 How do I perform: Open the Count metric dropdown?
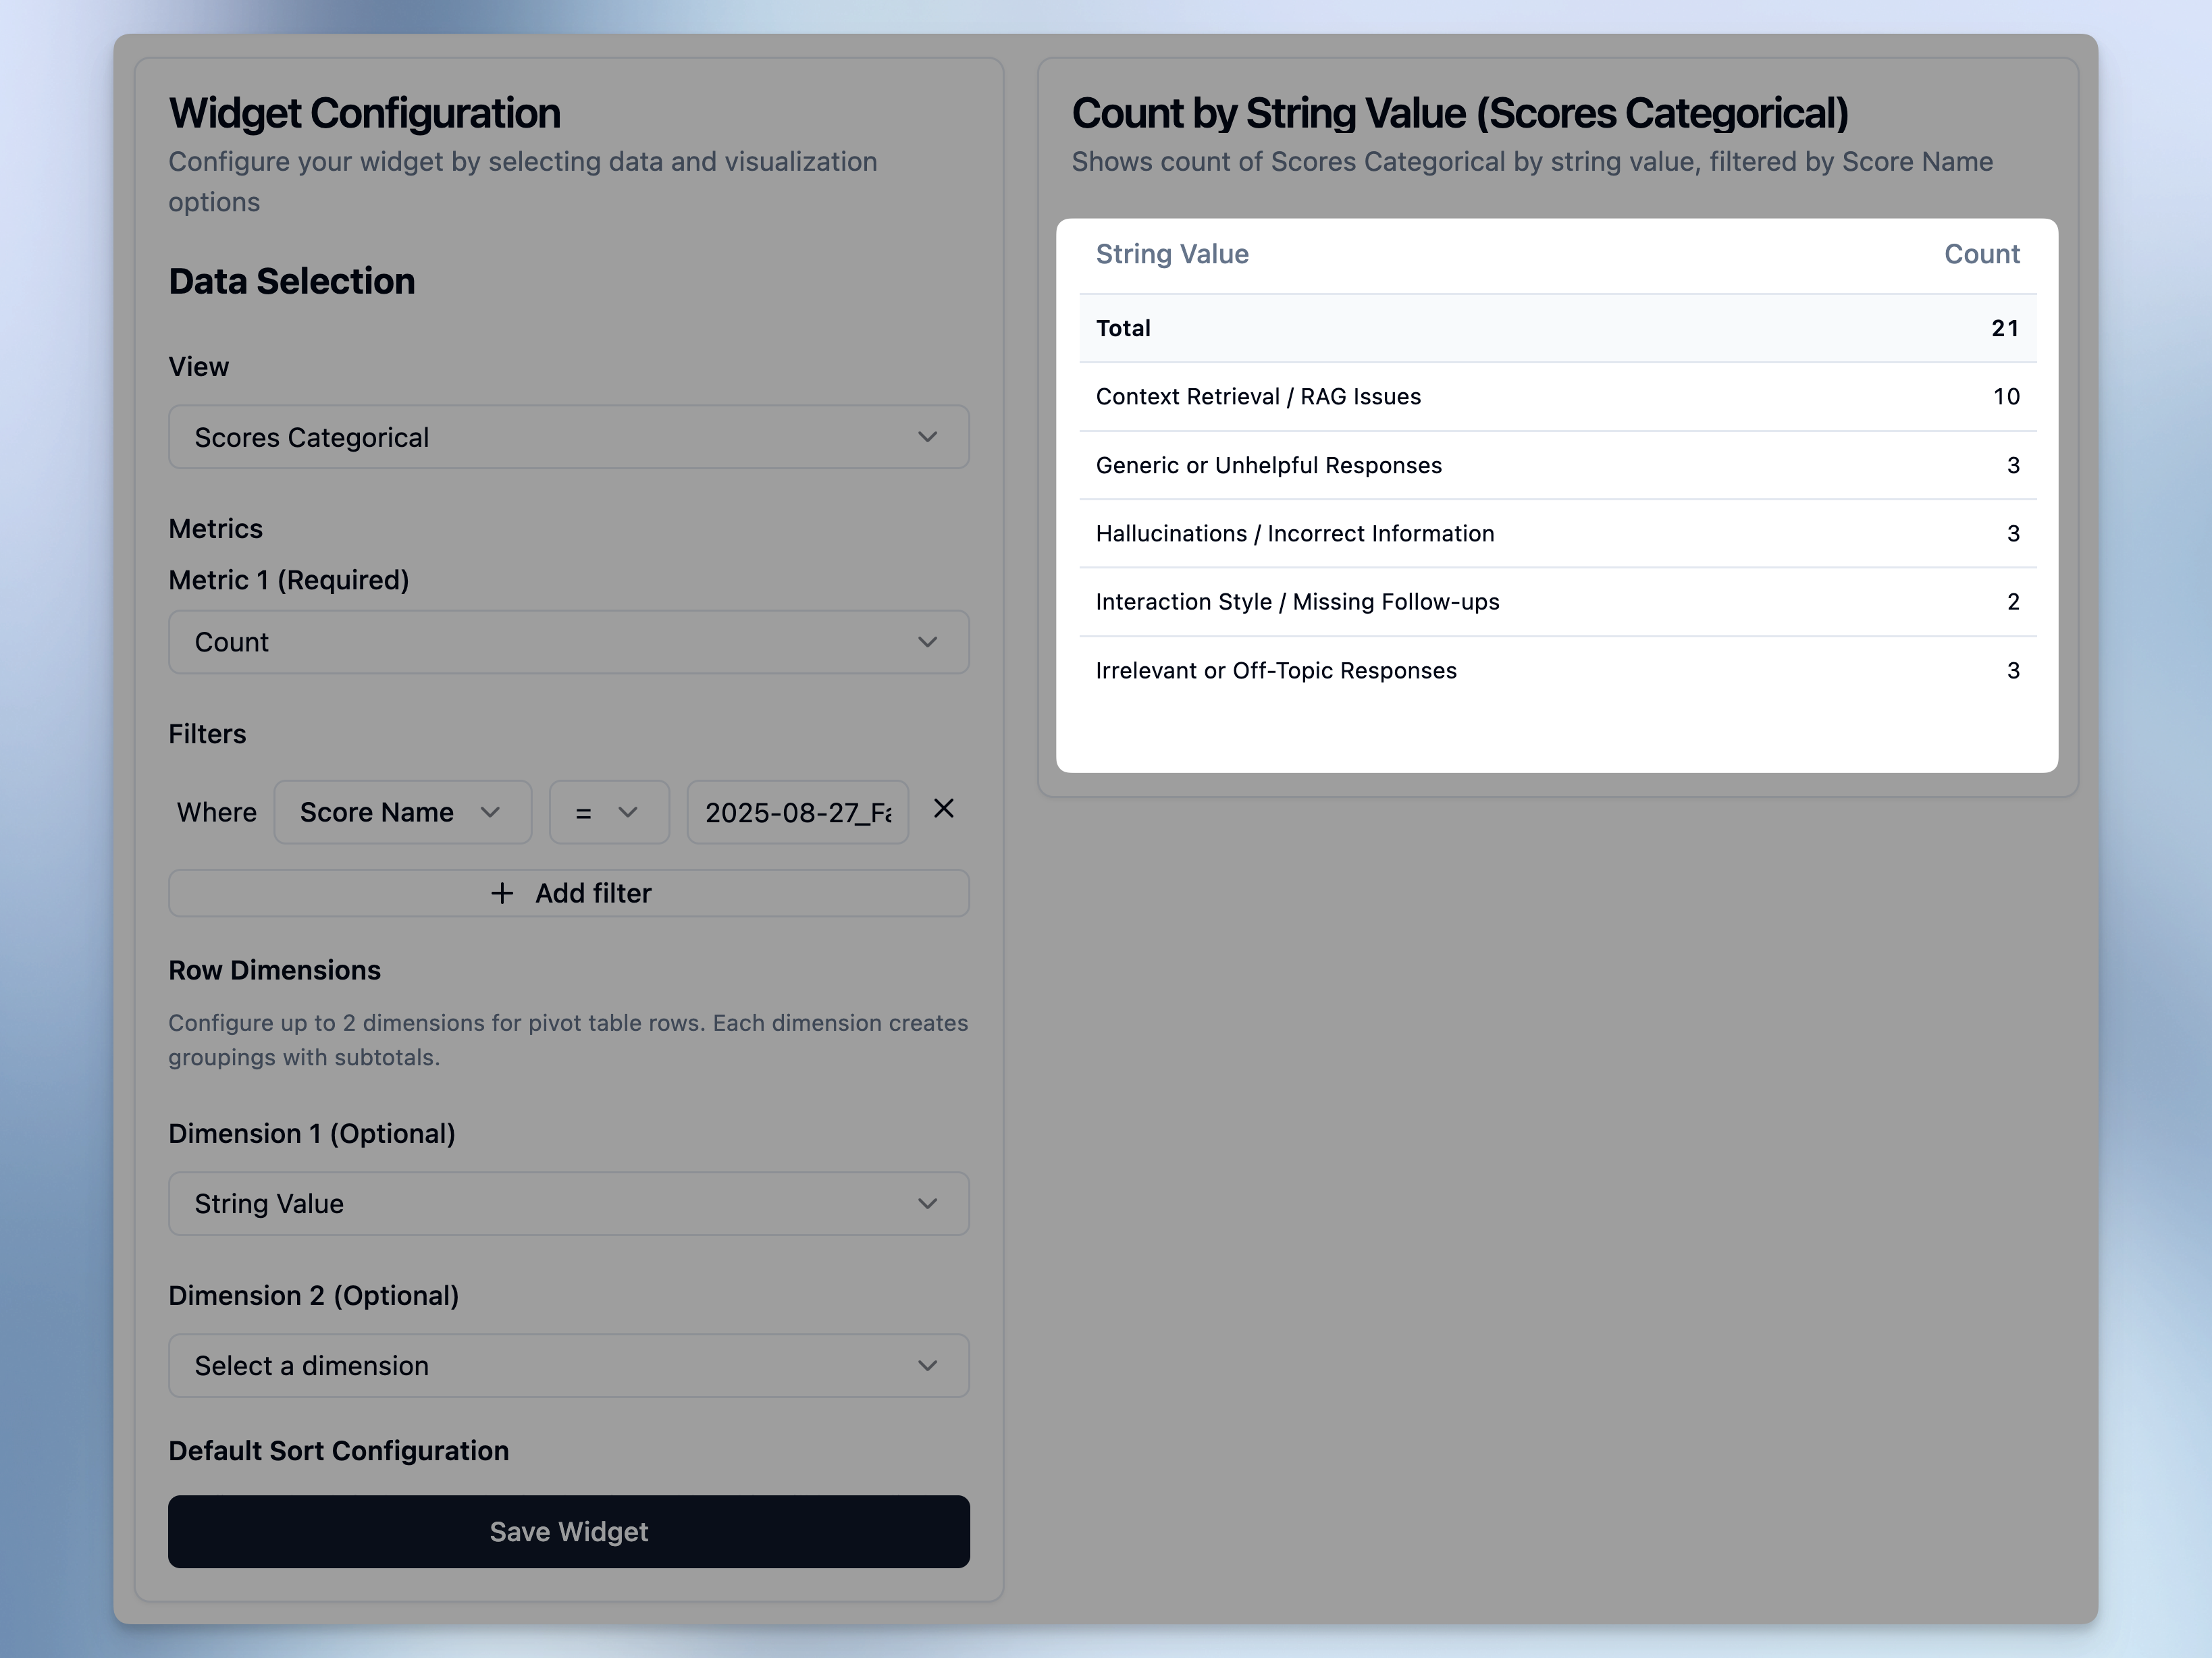point(568,642)
